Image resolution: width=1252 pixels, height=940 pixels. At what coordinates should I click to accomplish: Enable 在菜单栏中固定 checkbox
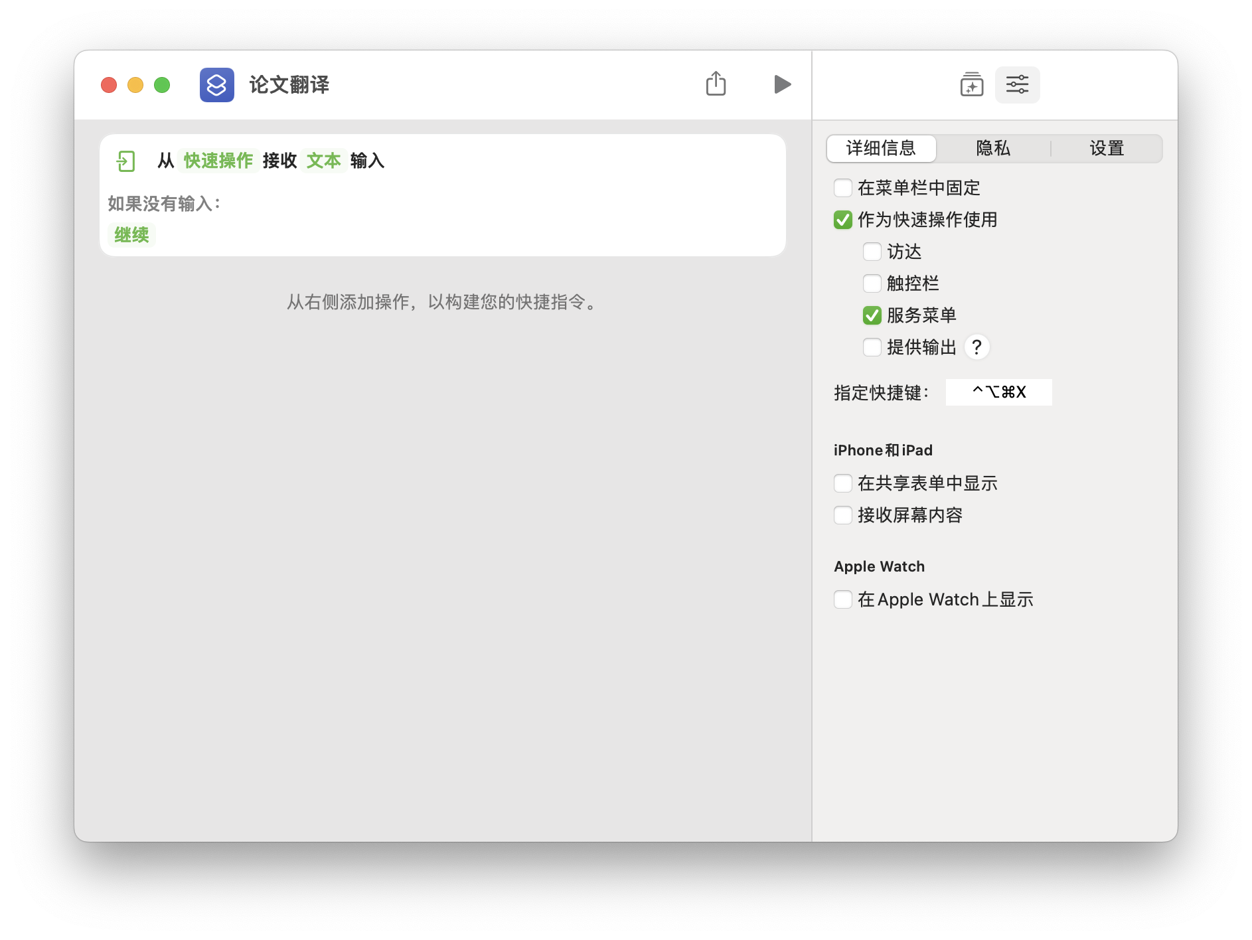click(x=843, y=188)
